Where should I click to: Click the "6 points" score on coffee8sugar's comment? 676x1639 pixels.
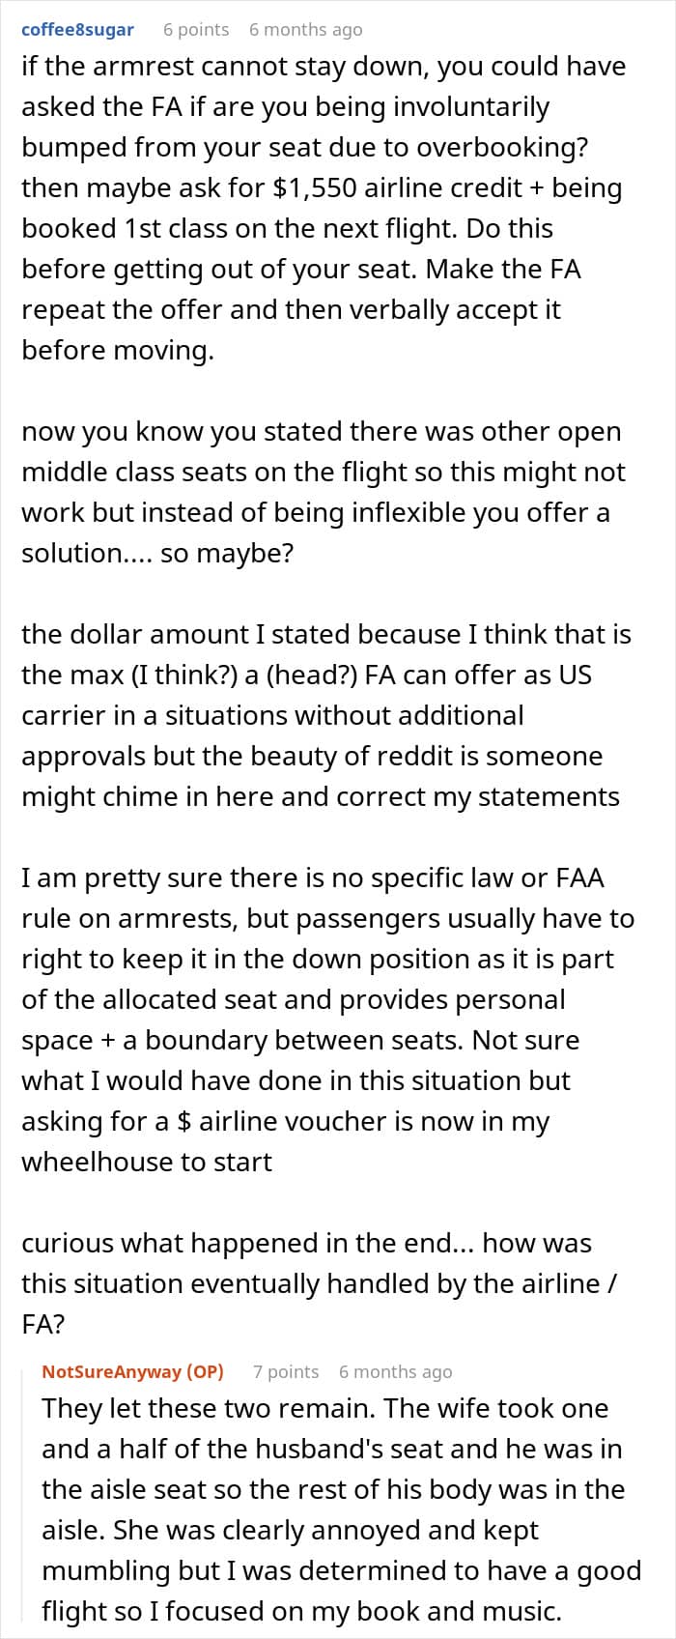point(196,30)
